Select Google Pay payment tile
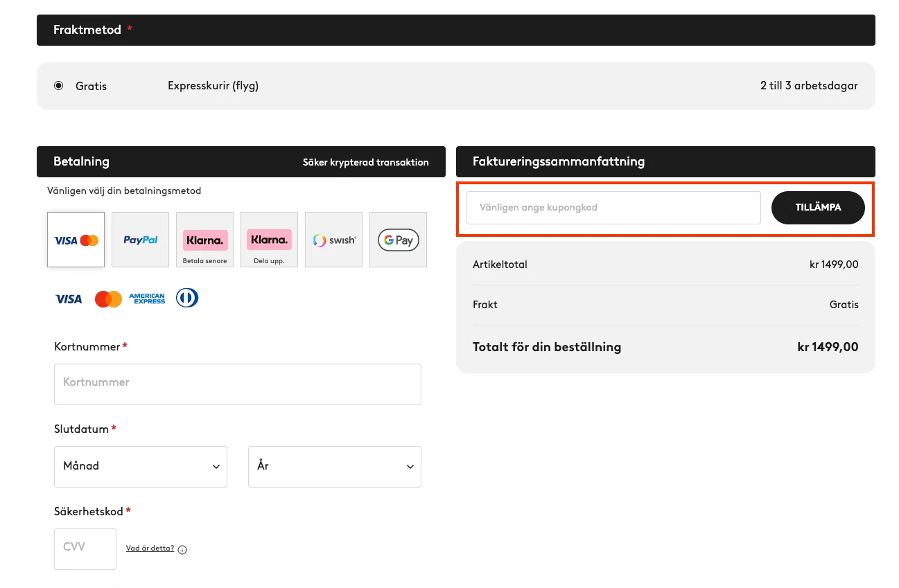899x588 pixels. tap(398, 240)
